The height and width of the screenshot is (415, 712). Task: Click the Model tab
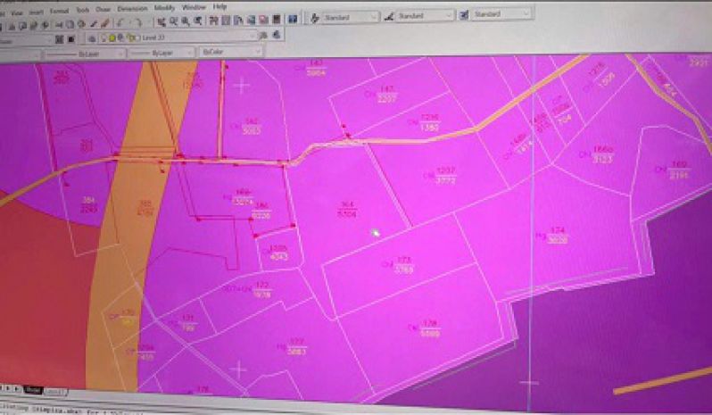[32, 390]
